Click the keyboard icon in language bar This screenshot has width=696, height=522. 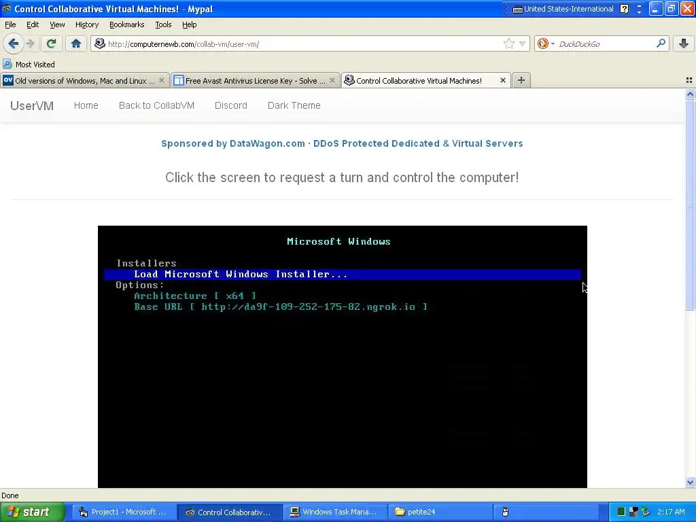(x=517, y=10)
